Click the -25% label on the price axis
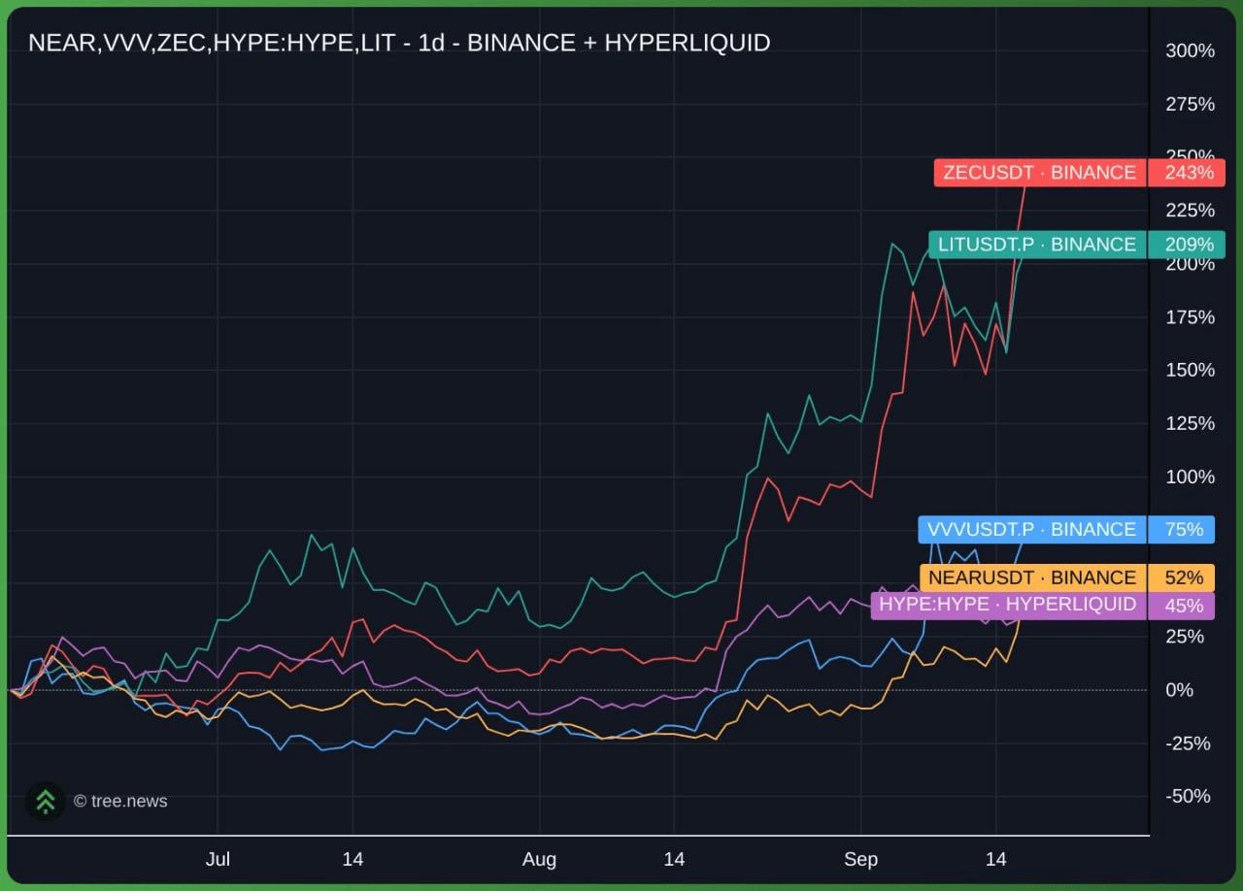Viewport: 1243px width, 891px height. [1190, 743]
